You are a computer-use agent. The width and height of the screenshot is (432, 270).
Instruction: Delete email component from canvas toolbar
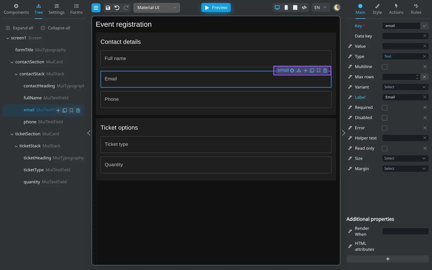[x=325, y=70]
